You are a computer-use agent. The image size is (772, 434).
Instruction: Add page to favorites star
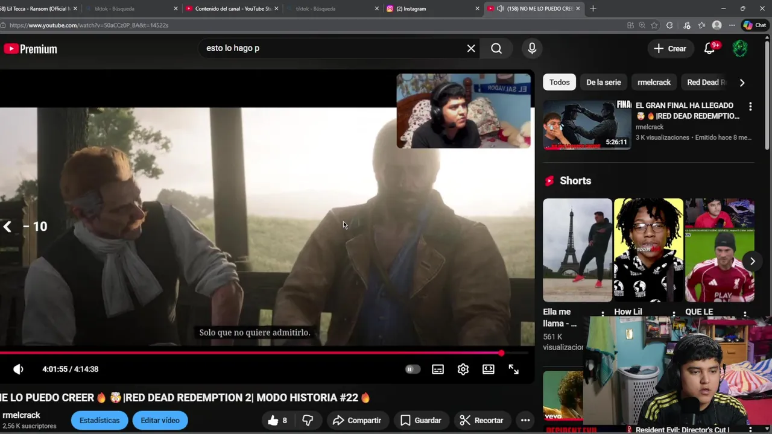(x=654, y=25)
